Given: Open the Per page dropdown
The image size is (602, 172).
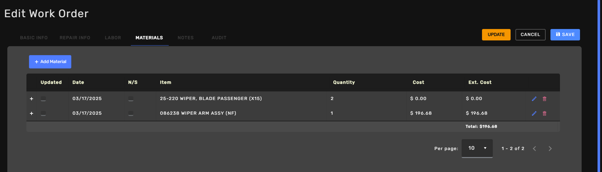Looking at the screenshot, I should [477, 148].
